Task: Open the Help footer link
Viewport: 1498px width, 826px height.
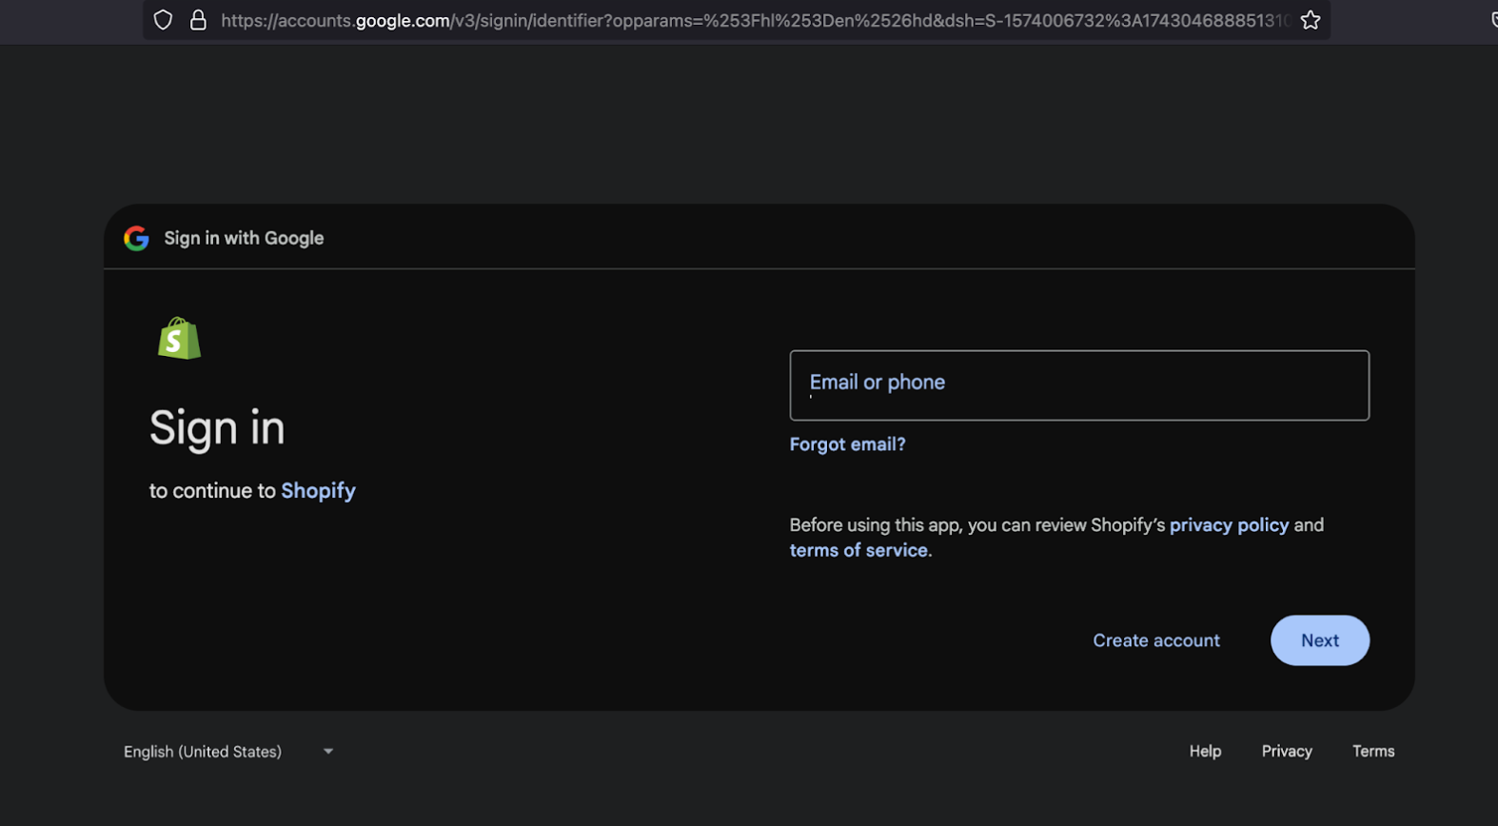Action: click(1205, 752)
